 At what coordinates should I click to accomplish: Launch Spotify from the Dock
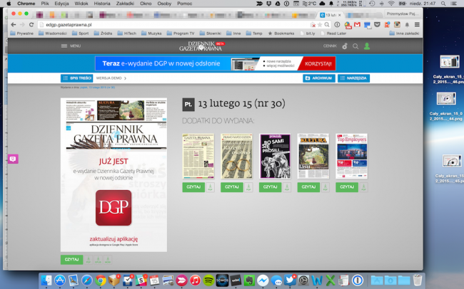point(208,280)
